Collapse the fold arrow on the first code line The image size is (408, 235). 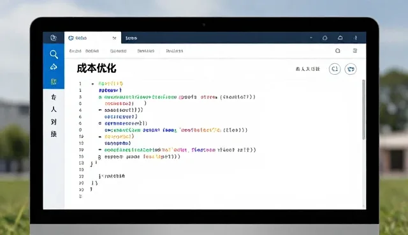tap(92, 84)
